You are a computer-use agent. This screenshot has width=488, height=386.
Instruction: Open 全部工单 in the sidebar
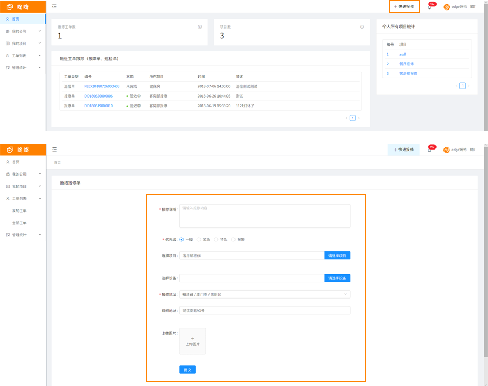[x=19, y=223]
